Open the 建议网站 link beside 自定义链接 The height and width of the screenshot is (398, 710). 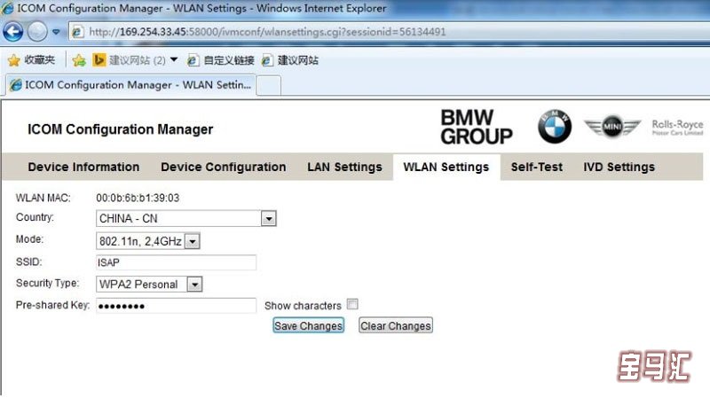(290, 60)
